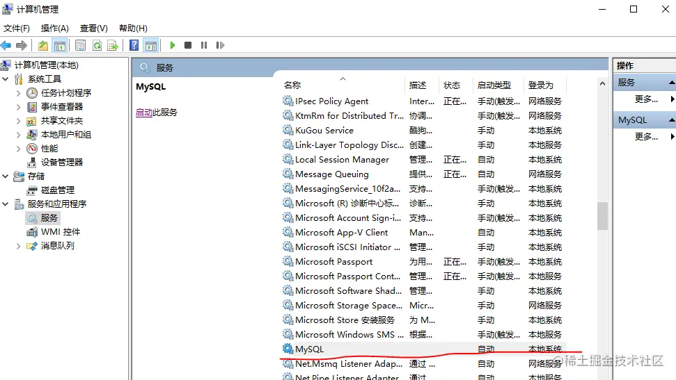Sort by the 描述 column header
The image size is (676, 380).
click(x=422, y=85)
